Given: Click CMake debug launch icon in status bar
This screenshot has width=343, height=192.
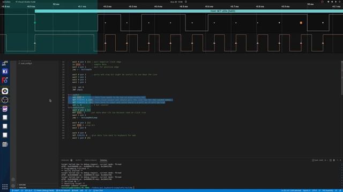Looking at the screenshot, I should (x=86, y=190).
